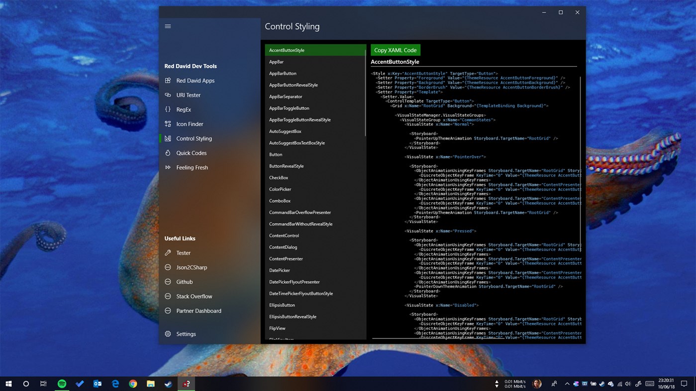Open Windows Ink Workspace tray icon
The width and height of the screenshot is (696, 391).
point(638,384)
